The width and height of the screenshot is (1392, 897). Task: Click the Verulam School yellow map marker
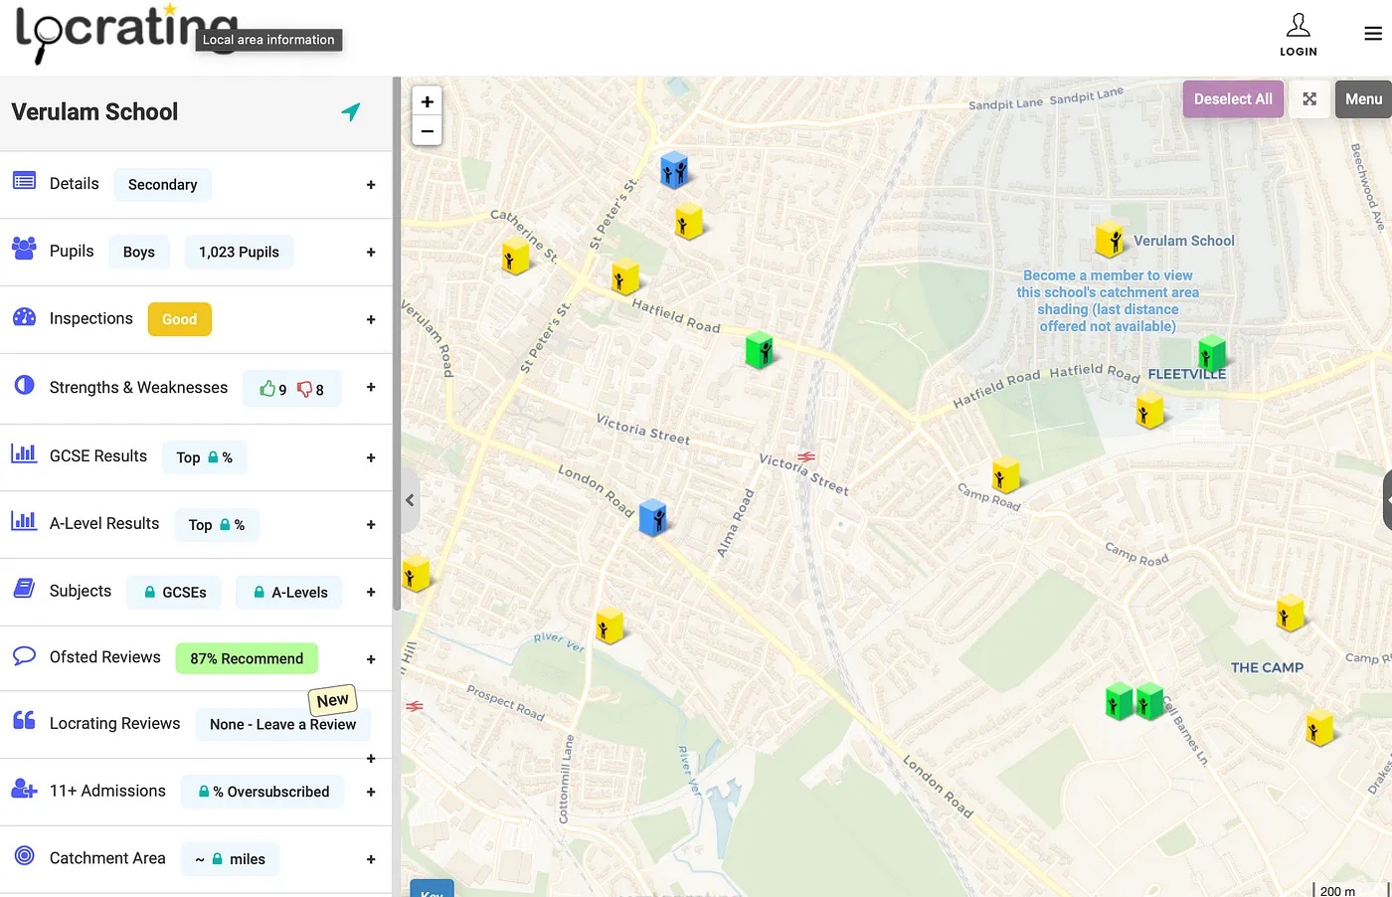(x=1109, y=240)
